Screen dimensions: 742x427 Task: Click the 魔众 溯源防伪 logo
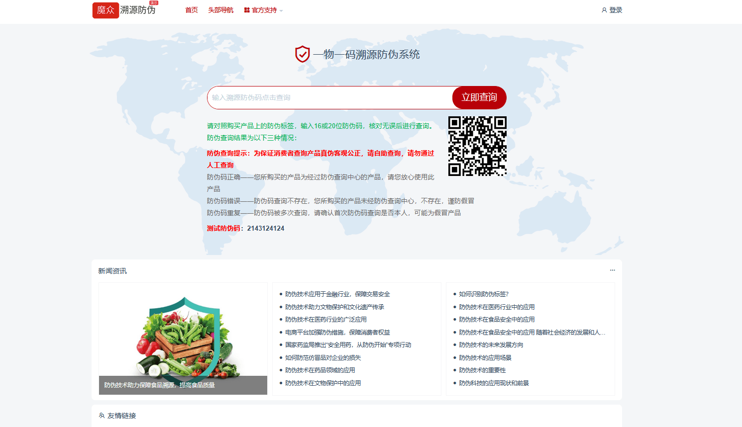click(x=124, y=10)
